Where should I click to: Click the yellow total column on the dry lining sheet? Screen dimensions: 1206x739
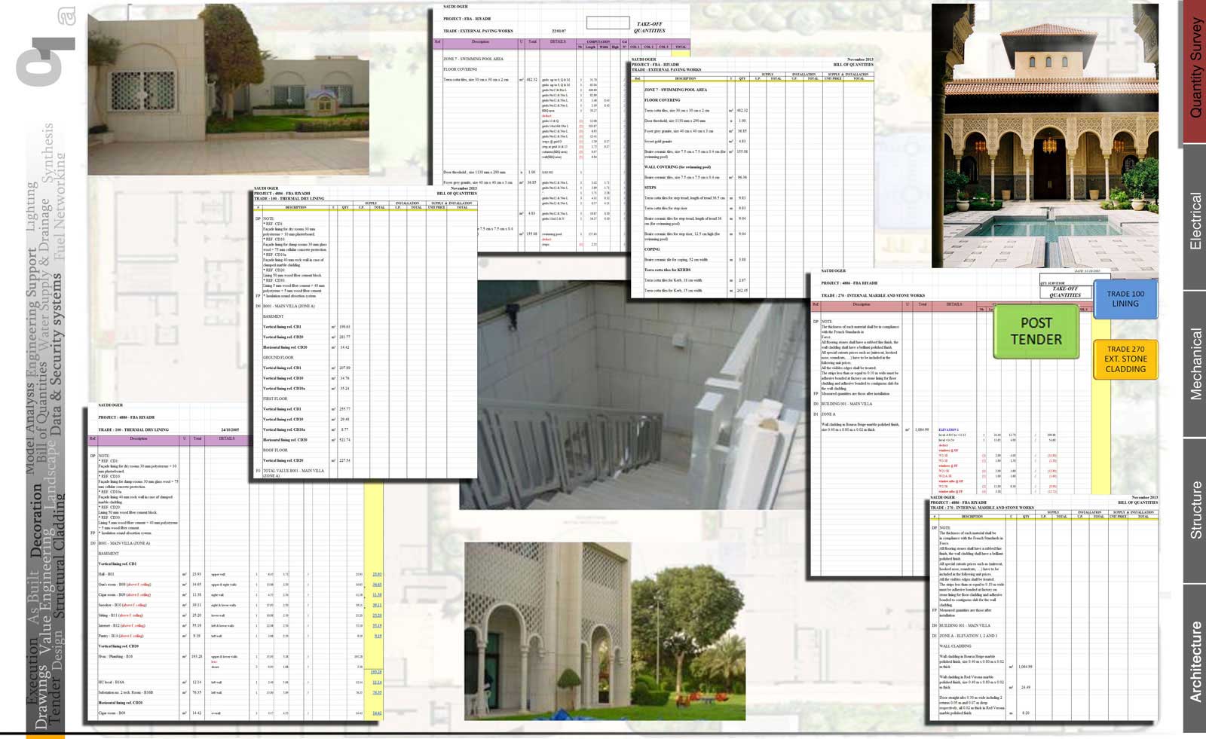(x=375, y=603)
